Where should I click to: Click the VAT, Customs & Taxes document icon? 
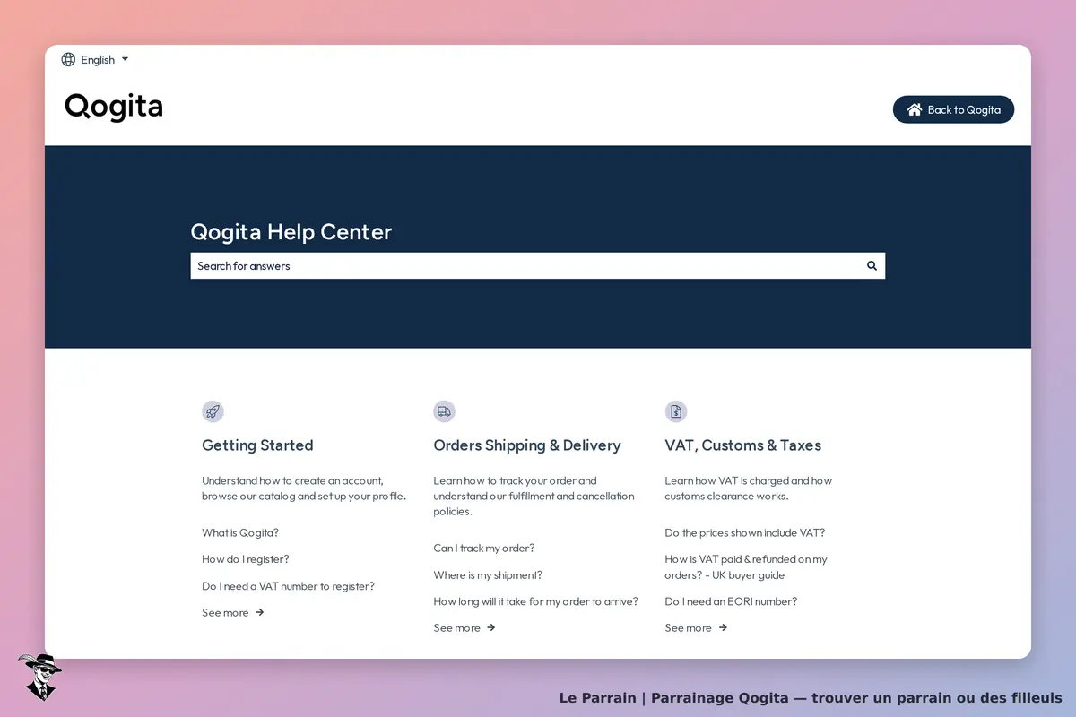(x=676, y=411)
